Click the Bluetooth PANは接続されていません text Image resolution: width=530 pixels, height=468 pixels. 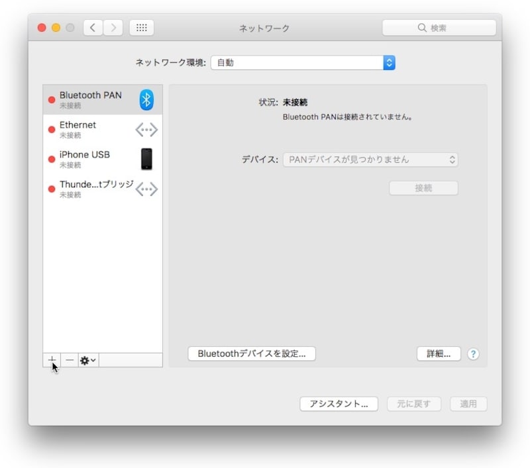pos(347,117)
